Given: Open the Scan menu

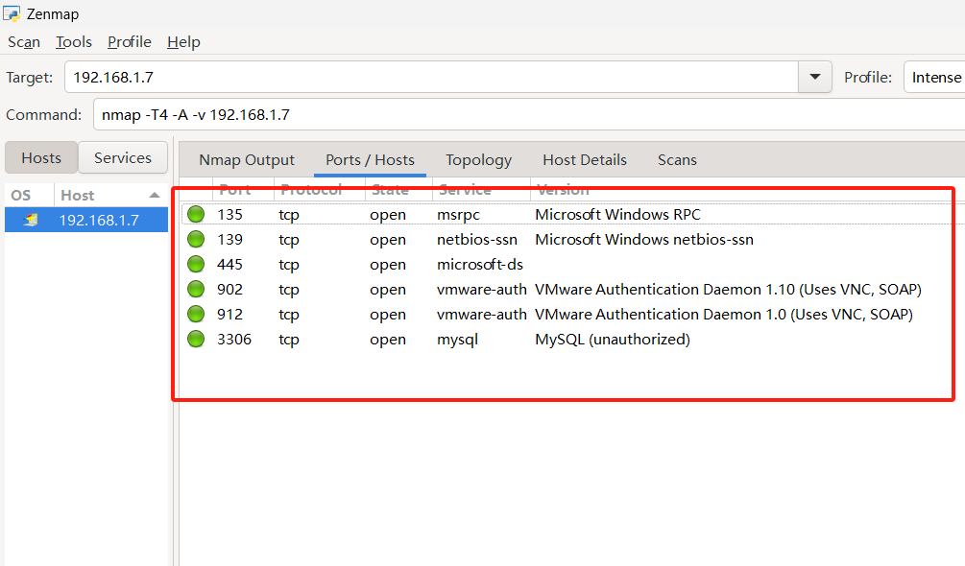Looking at the screenshot, I should (24, 41).
